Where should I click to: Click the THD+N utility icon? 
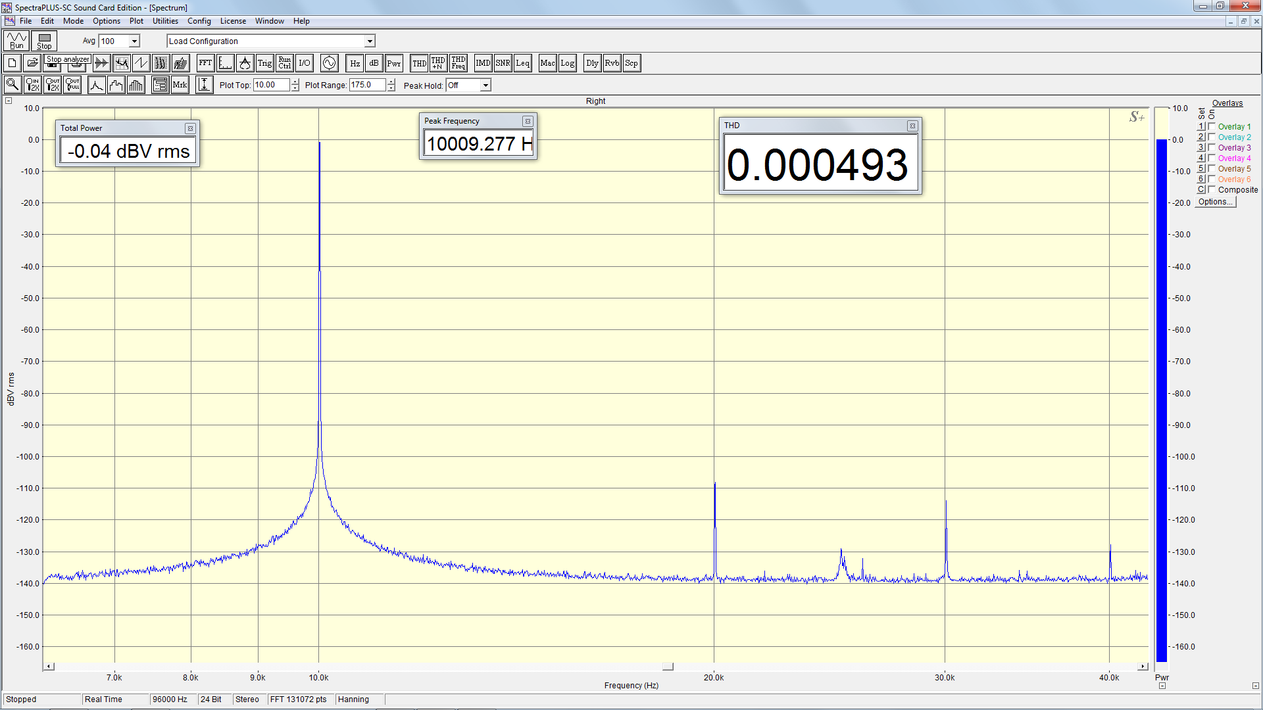click(x=438, y=63)
